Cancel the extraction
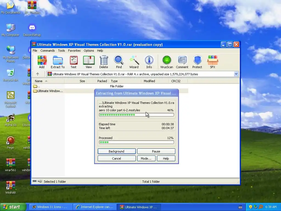The height and width of the screenshot is (211, 281). coord(117,159)
